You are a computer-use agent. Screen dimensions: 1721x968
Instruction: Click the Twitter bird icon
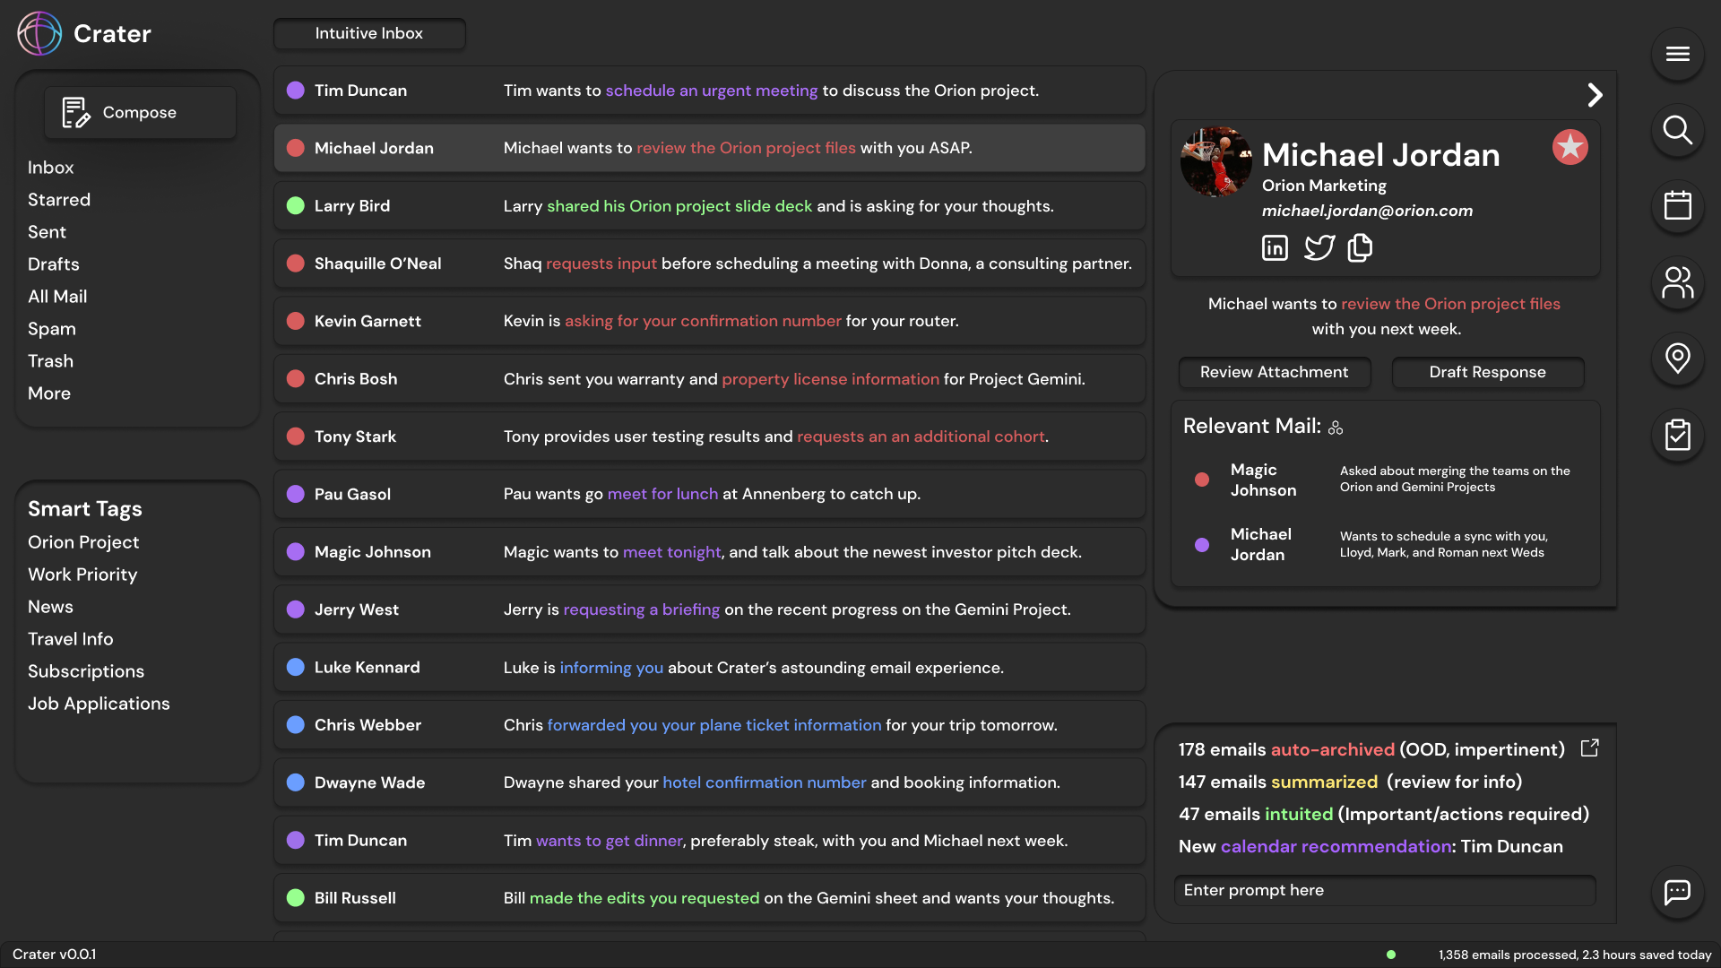(1319, 247)
